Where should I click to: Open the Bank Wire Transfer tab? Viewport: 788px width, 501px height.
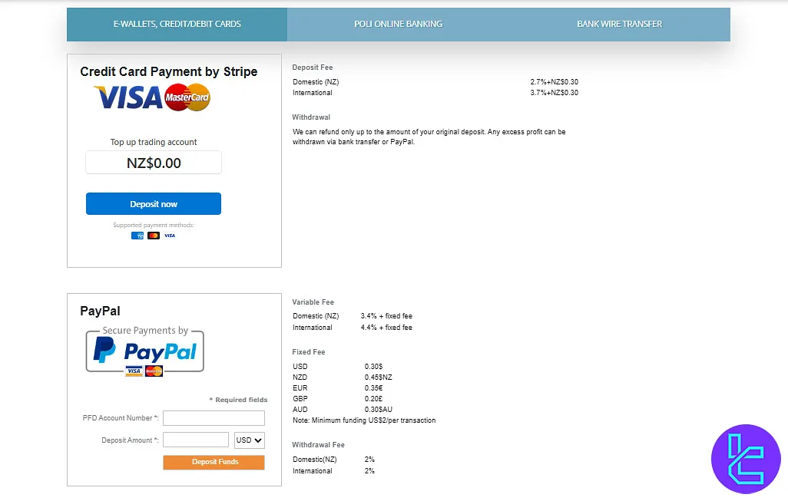click(x=619, y=24)
